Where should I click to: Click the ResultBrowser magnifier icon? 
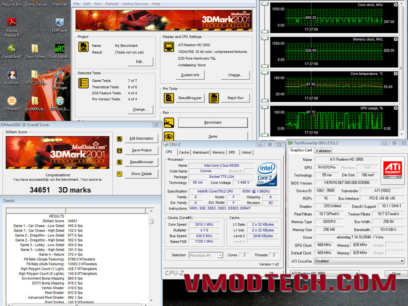169,98
